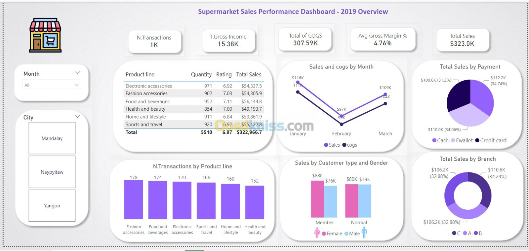Click the female figure icon in legend
529x251 pixels.
point(317,233)
